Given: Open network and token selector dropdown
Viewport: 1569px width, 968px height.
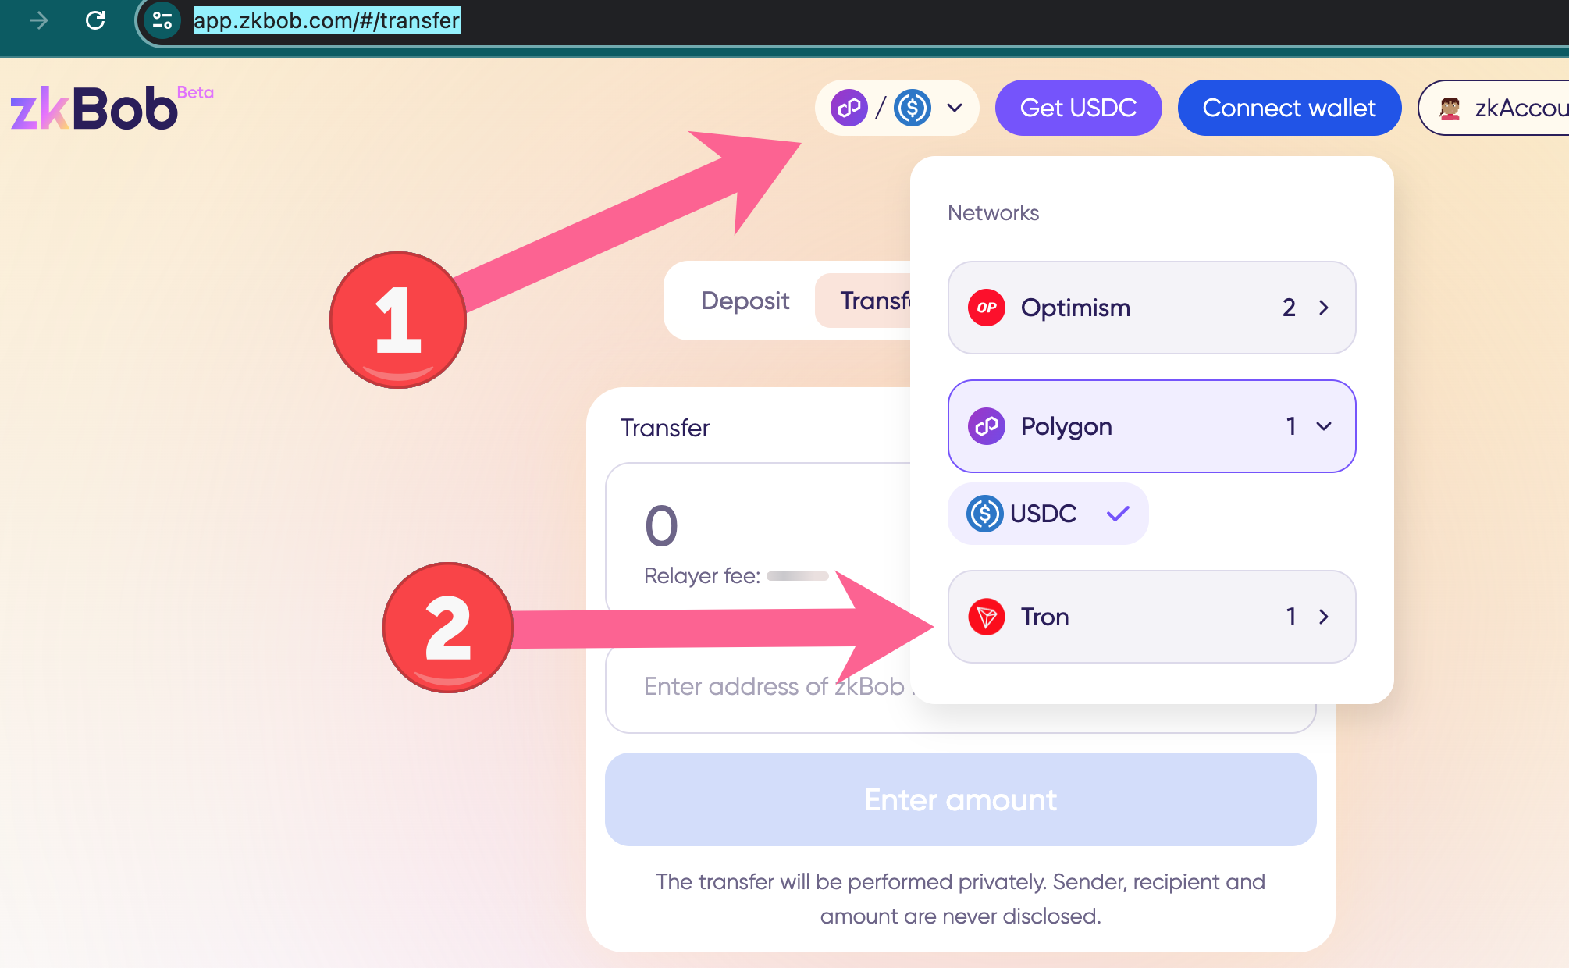Looking at the screenshot, I should [x=897, y=108].
